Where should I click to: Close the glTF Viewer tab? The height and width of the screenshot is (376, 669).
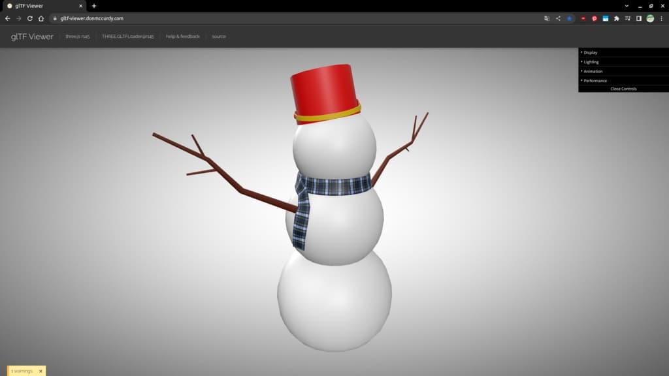pos(80,6)
